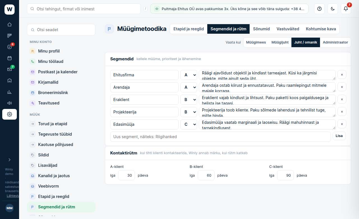Open the tasks icon with badge 6
This screenshot has height=219, width=359.
(x=10, y=47)
